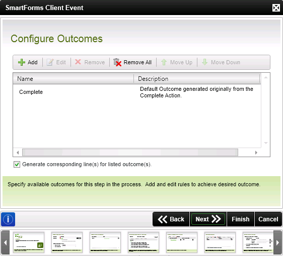
Task: Click the list's right scroll arrow
Action: click(x=256, y=153)
